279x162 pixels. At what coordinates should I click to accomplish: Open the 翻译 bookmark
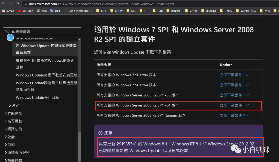pyautogui.click(x=55, y=11)
